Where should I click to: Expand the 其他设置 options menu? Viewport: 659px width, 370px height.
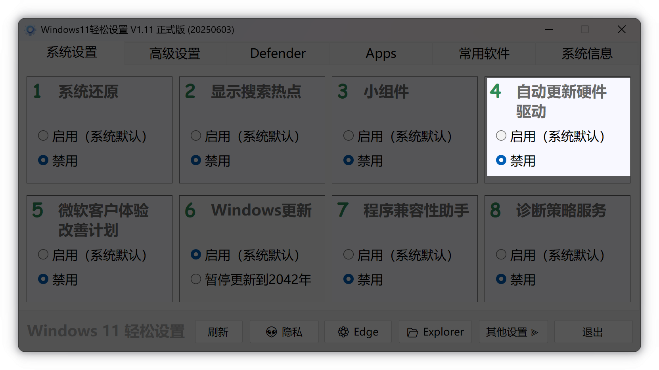click(x=513, y=332)
